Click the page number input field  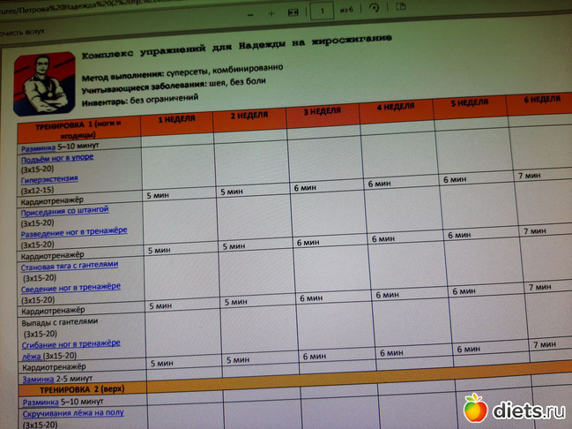click(323, 12)
